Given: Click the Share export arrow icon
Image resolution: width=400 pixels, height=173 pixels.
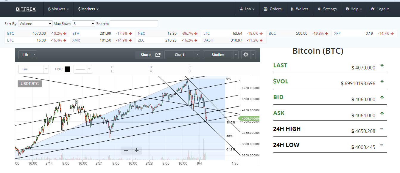Looking at the screenshot, I should 158,55.
